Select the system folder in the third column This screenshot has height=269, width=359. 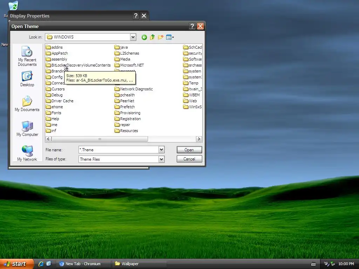192,71
